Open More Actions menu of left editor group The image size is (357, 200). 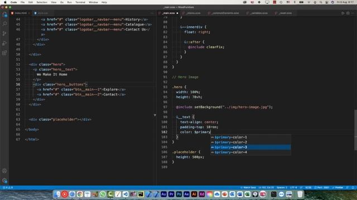(152, 13)
